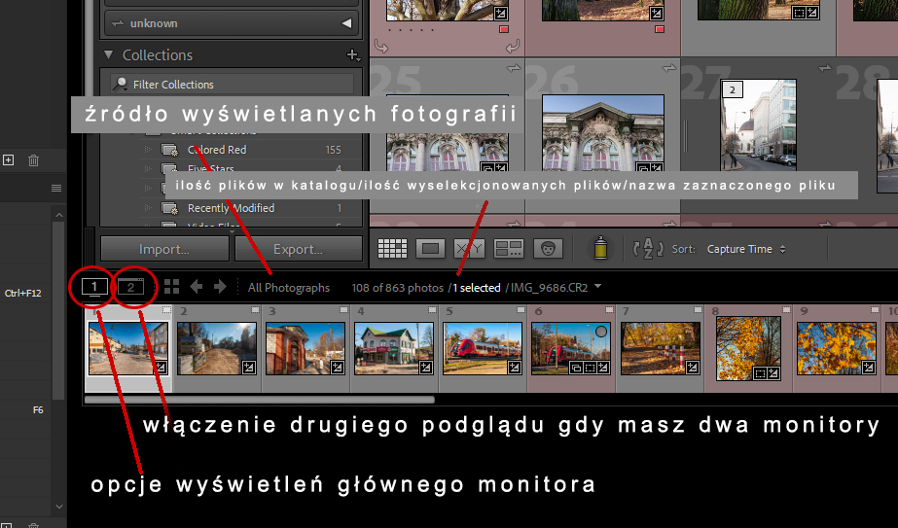
Task: Switch to Loupe view icon
Action: point(431,249)
